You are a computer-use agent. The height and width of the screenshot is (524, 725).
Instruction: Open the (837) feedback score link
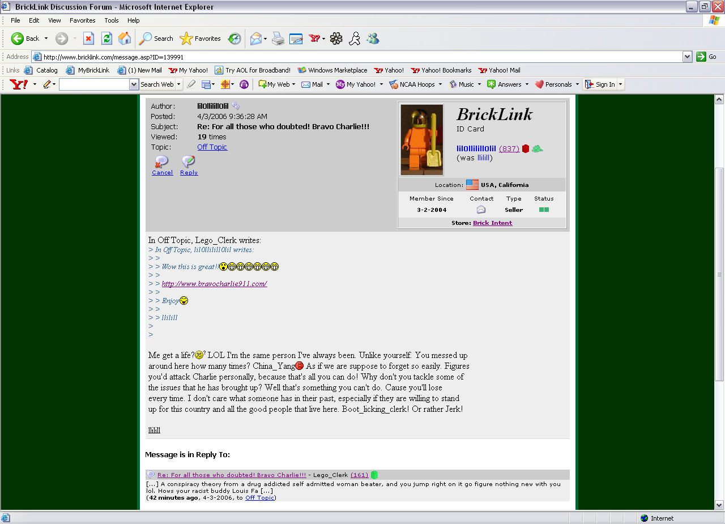click(x=509, y=148)
